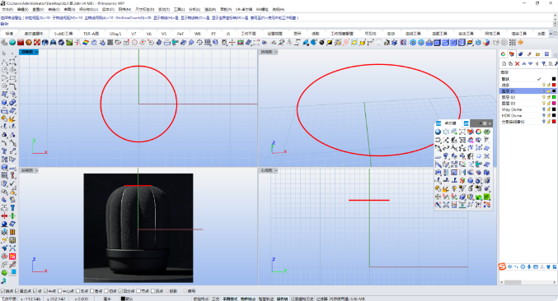Viewport: 558px width, 301px height.
Task: Open the 编辑 menu
Action: (23, 9)
